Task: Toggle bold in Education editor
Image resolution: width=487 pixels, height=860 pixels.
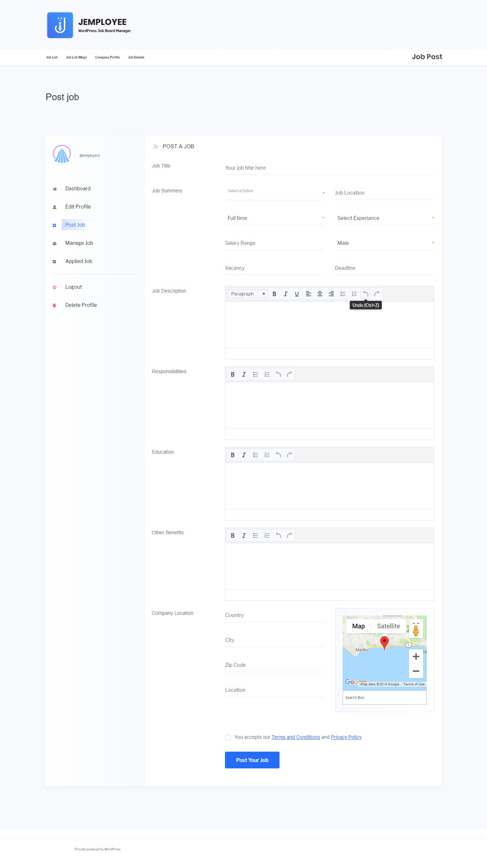Action: 232,455
